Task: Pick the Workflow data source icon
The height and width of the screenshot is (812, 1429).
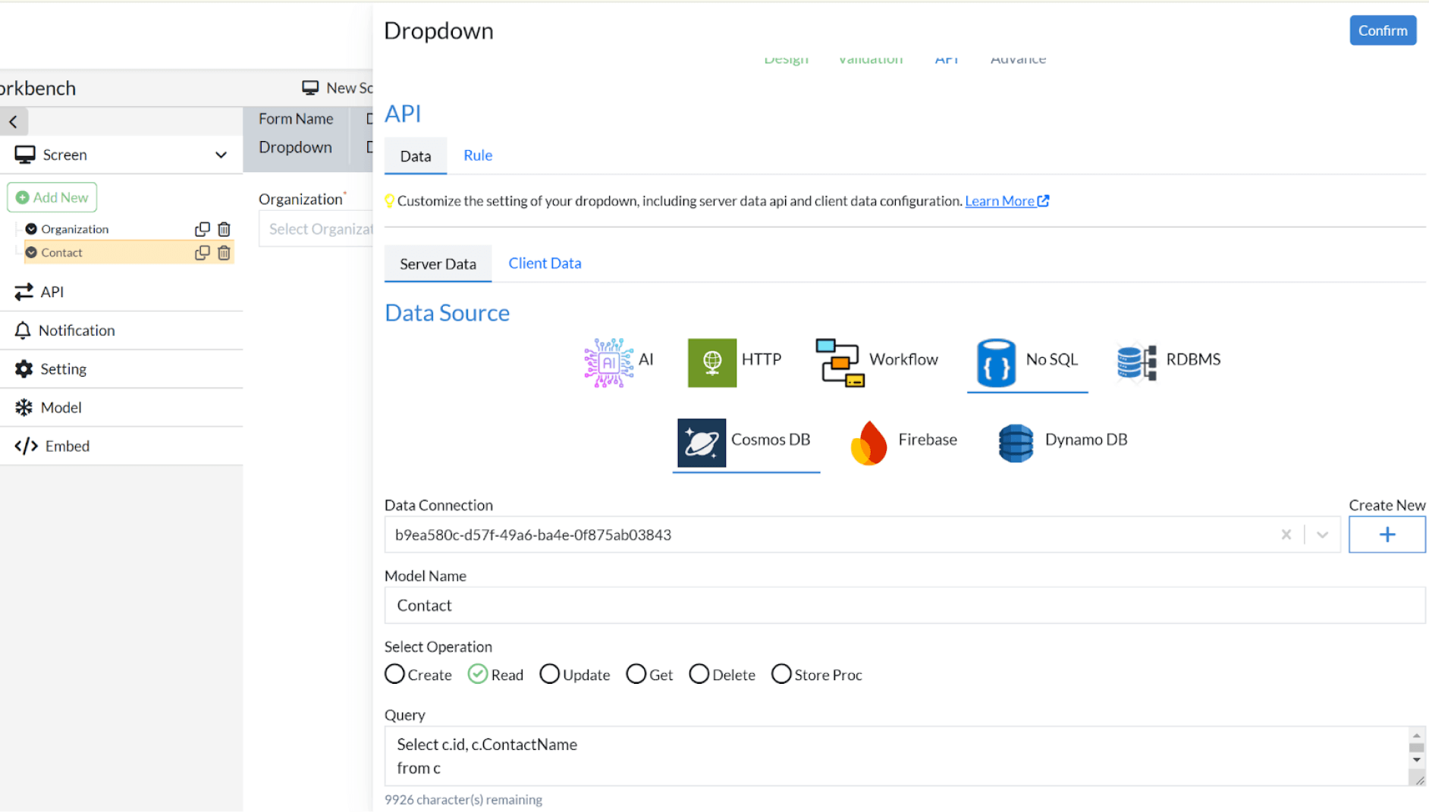Action: pos(839,362)
